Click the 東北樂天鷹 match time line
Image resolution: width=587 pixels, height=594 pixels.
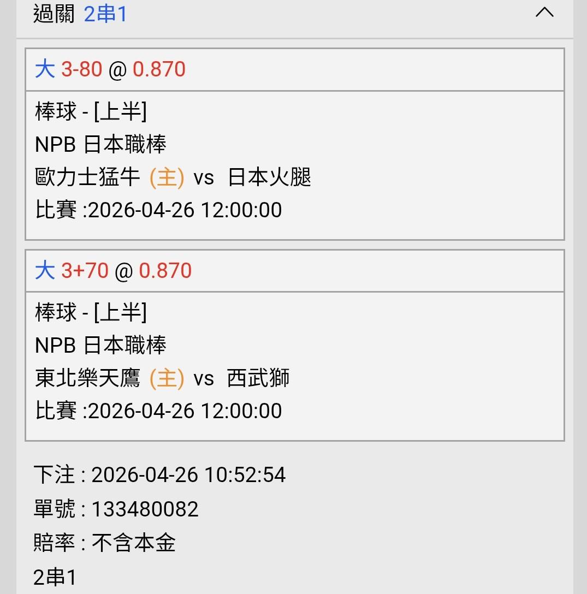(x=158, y=411)
